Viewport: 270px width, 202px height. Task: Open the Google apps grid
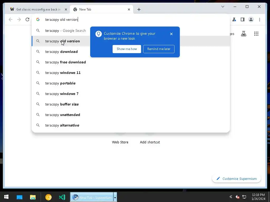tap(256, 34)
